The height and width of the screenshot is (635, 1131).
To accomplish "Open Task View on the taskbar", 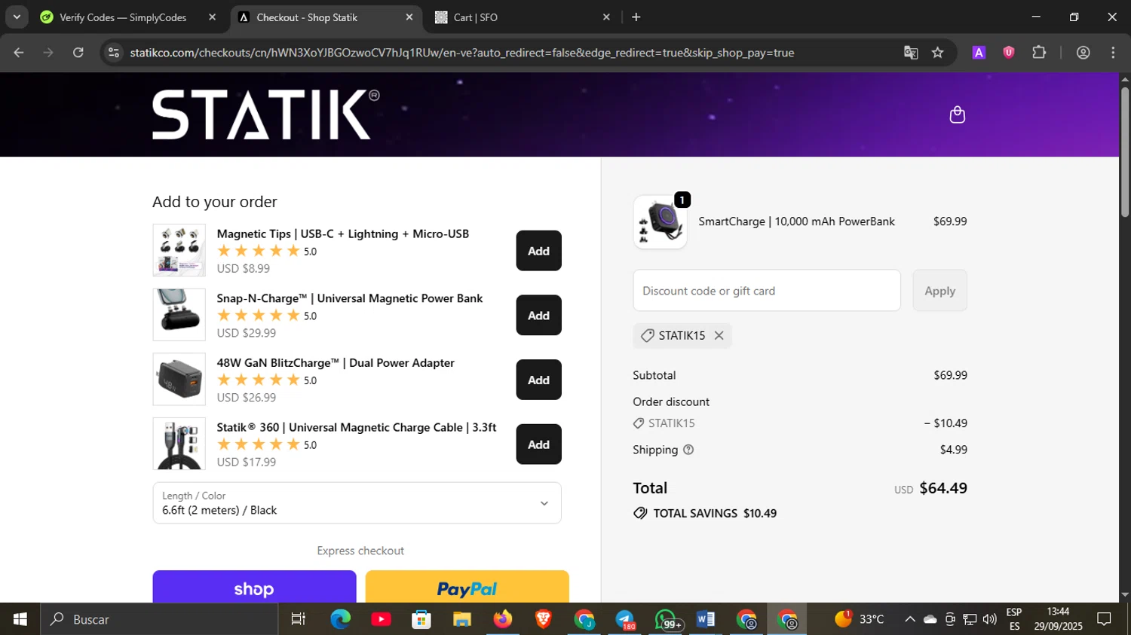I will (299, 619).
